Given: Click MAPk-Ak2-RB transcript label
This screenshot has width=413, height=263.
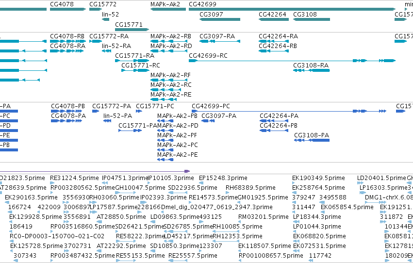Looking at the screenshot, I should 171,36.
